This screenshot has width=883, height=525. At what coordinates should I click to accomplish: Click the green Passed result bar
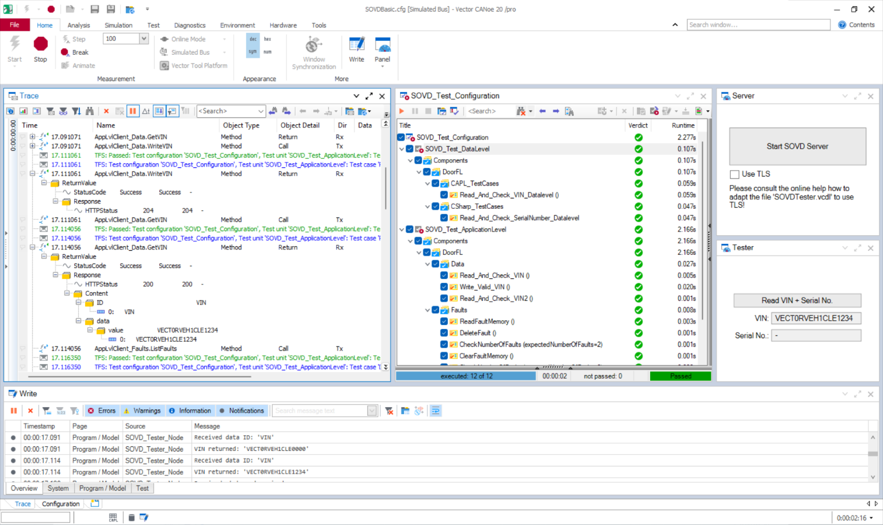tap(681, 376)
